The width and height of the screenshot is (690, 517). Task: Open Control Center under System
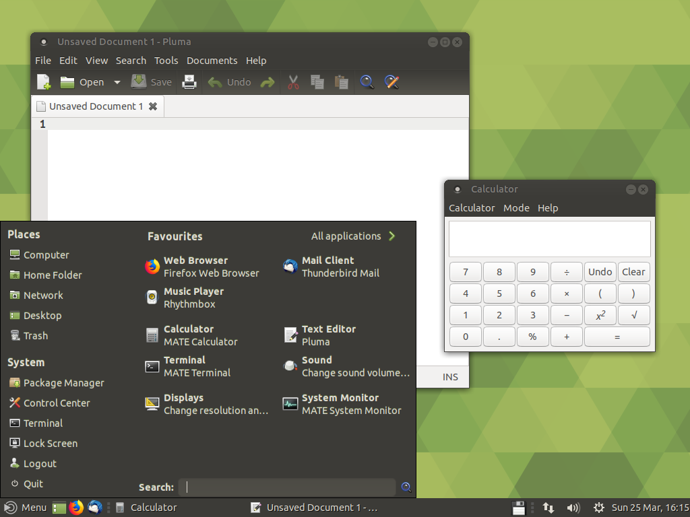(x=50, y=403)
